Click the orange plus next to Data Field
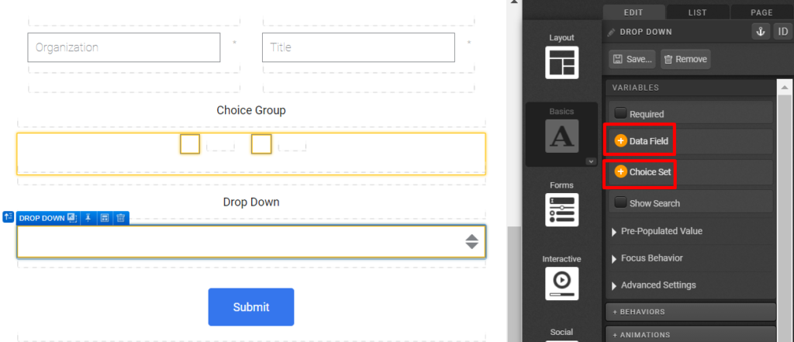The height and width of the screenshot is (342, 794). pyautogui.click(x=620, y=141)
